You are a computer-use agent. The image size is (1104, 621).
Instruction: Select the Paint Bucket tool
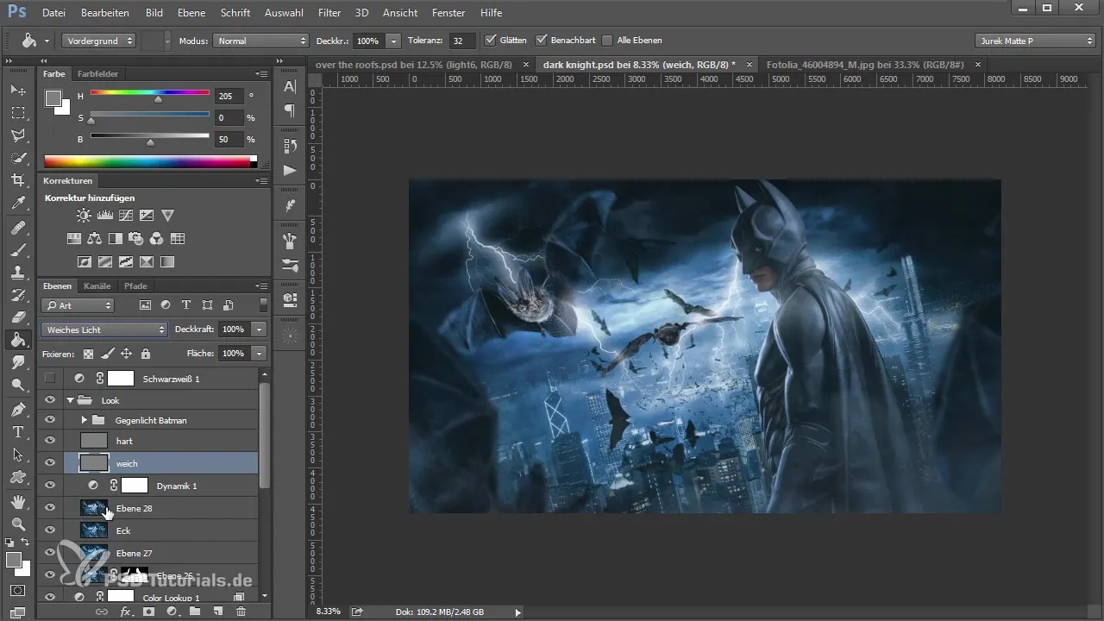pos(17,340)
